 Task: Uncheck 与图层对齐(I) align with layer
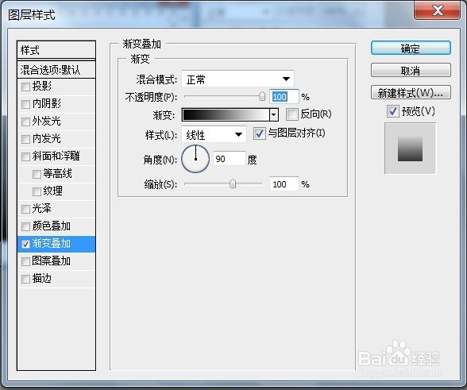[x=259, y=133]
